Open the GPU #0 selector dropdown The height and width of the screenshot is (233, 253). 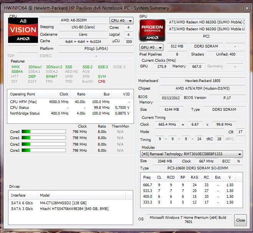(x=151, y=48)
